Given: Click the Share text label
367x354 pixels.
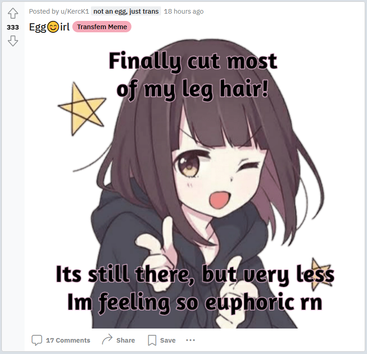Looking at the screenshot, I should click(126, 340).
